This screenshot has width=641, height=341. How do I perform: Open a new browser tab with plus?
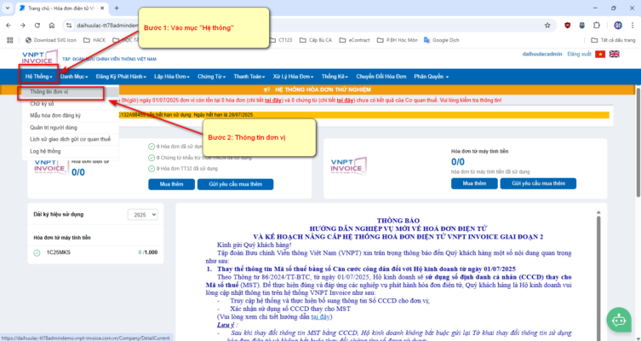coord(117,9)
